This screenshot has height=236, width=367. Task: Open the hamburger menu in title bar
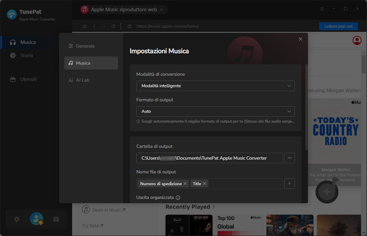[322, 9]
